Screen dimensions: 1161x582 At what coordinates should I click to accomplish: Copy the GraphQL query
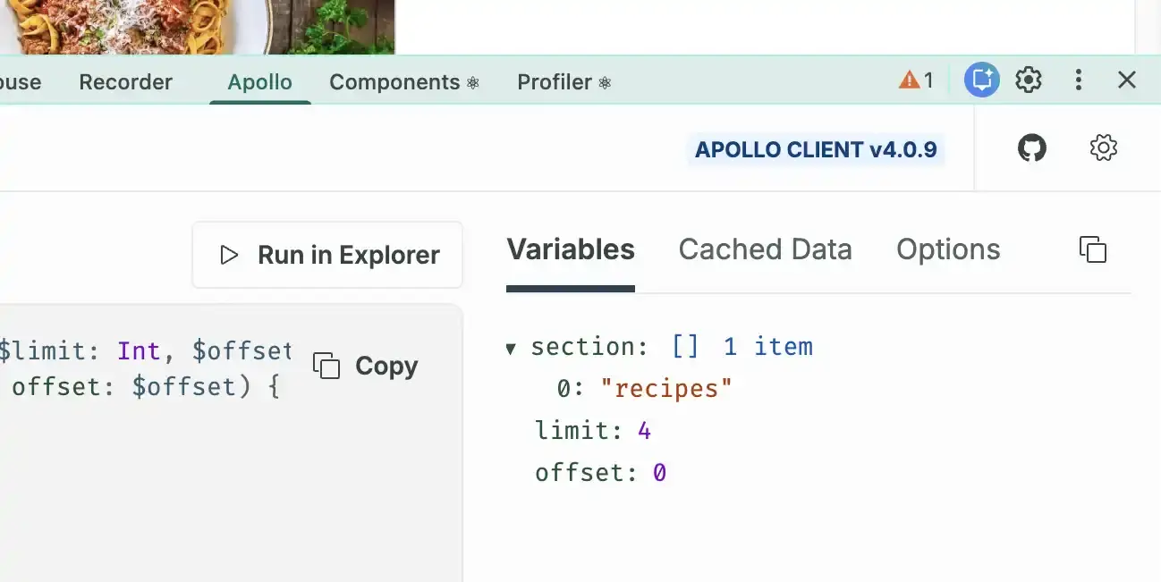365,365
